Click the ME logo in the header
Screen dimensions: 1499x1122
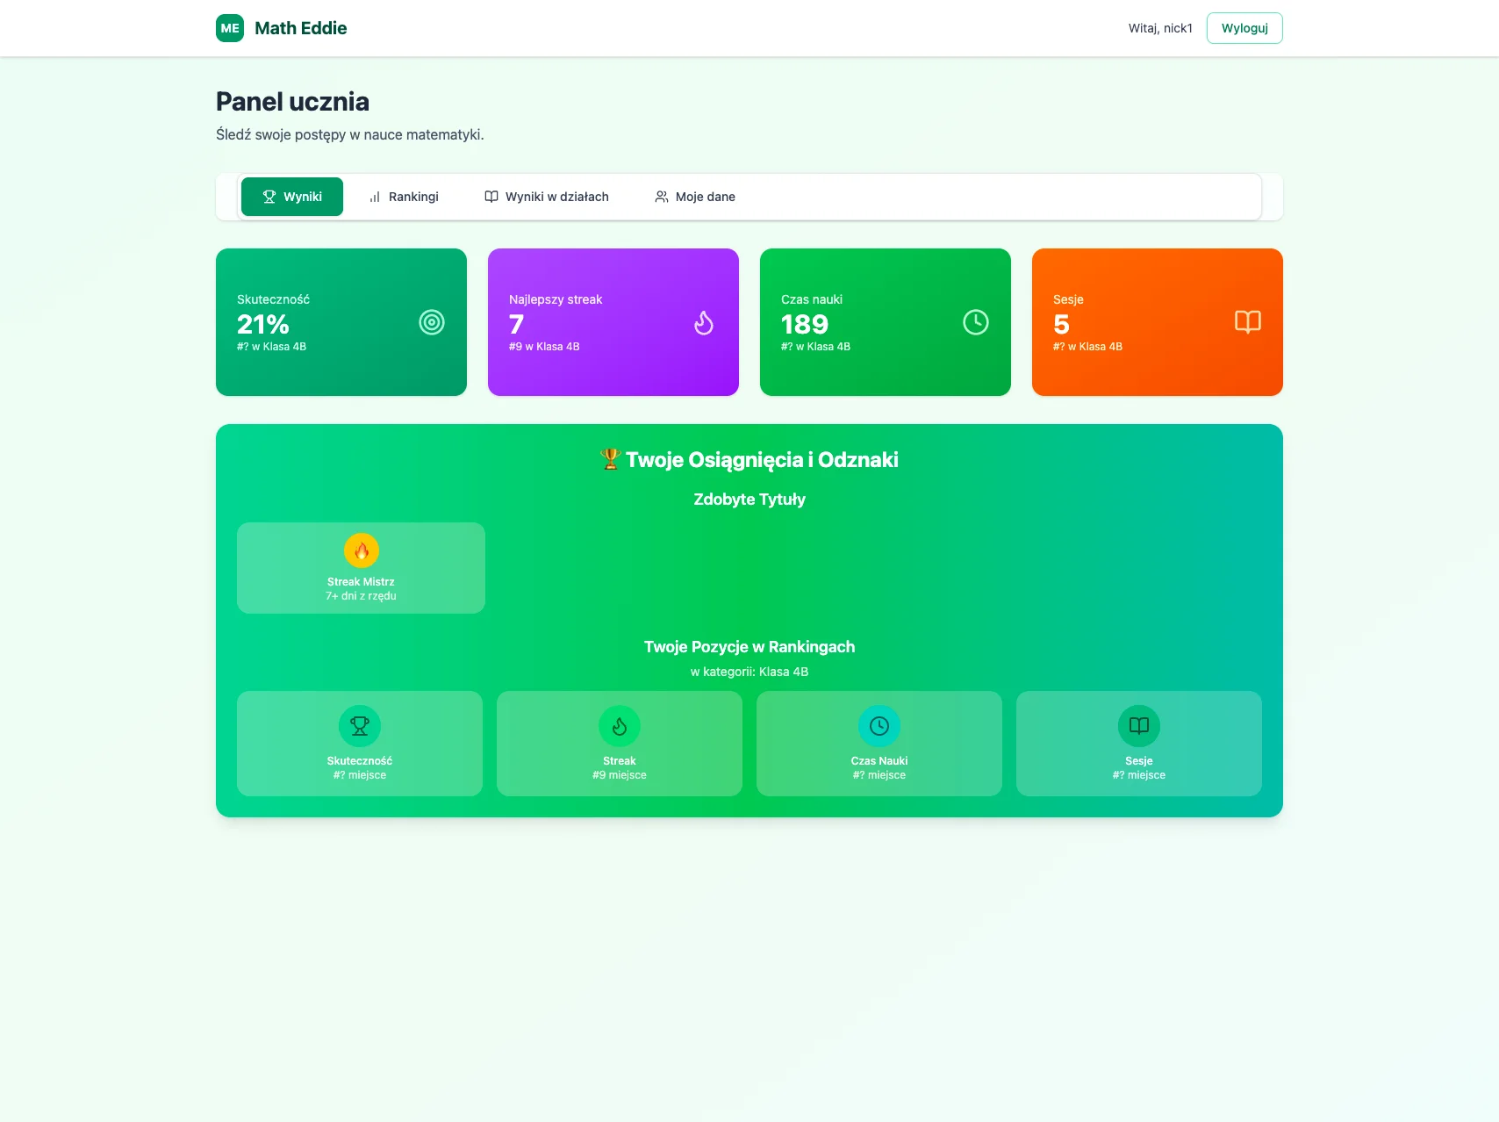pyautogui.click(x=230, y=27)
